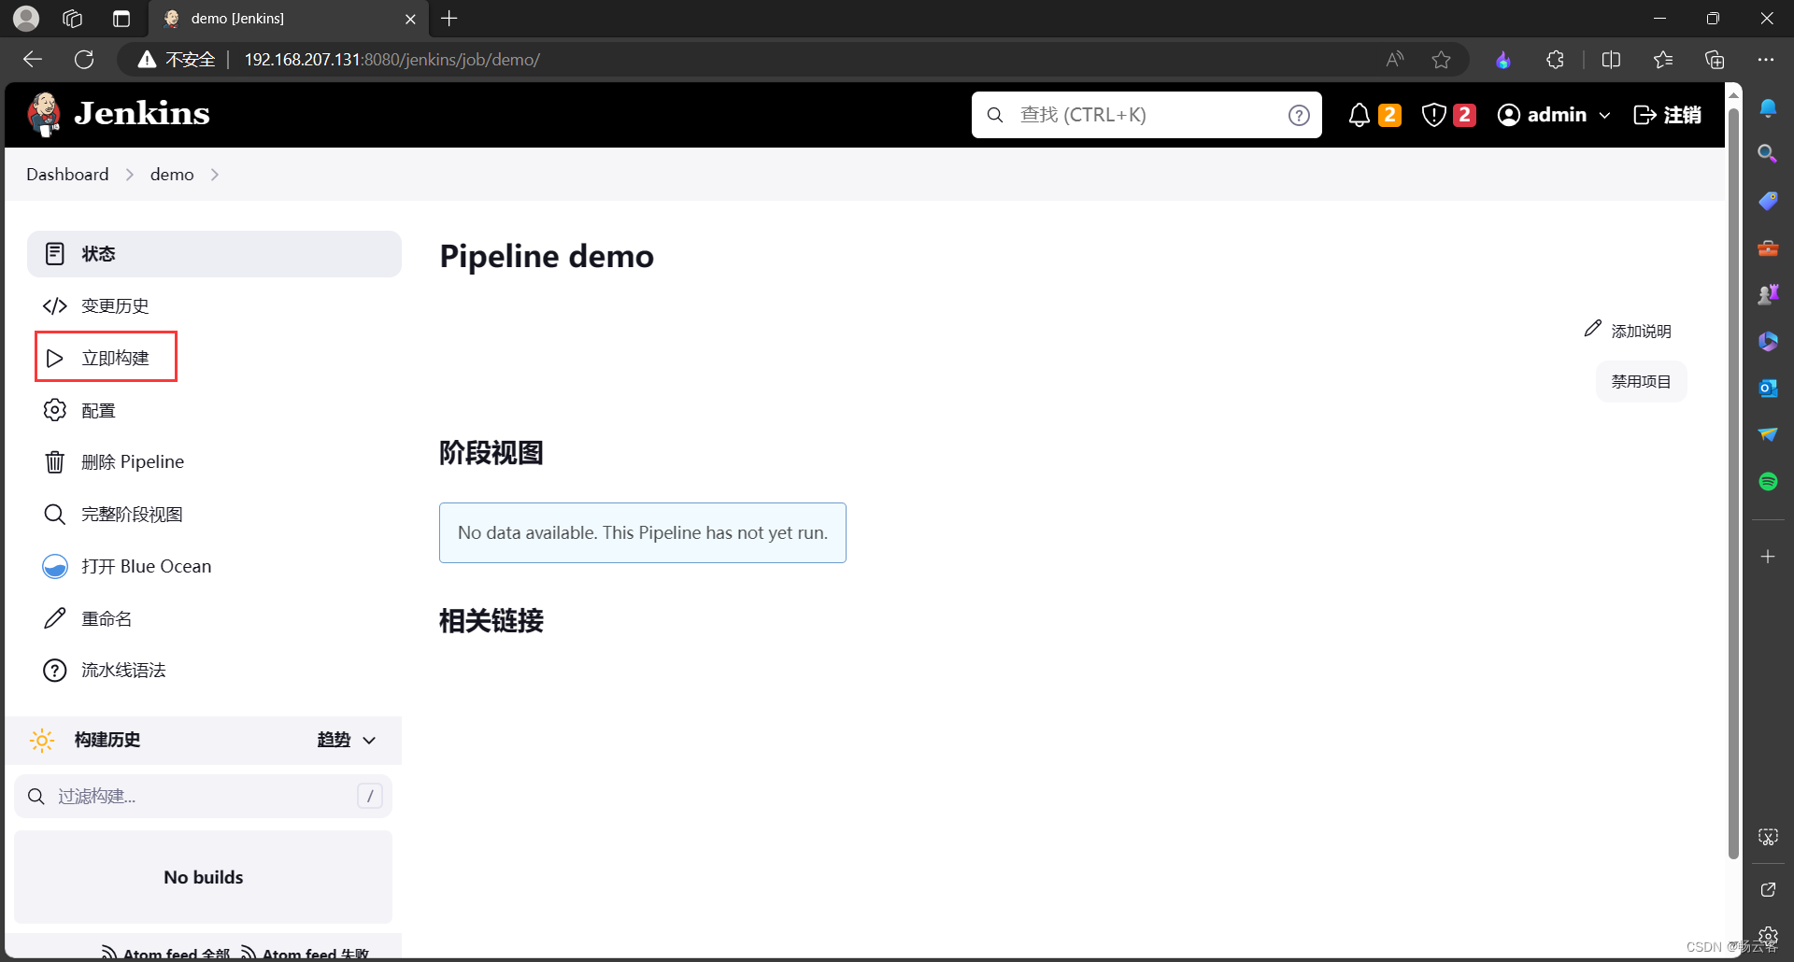Select the 状态 status menu item
Viewport: 1794px width, 962px height.
tap(214, 254)
